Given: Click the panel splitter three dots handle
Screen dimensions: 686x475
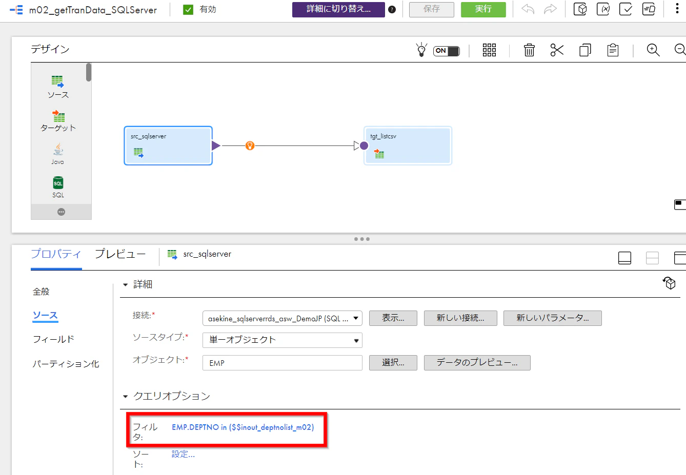Looking at the screenshot, I should 362,239.
